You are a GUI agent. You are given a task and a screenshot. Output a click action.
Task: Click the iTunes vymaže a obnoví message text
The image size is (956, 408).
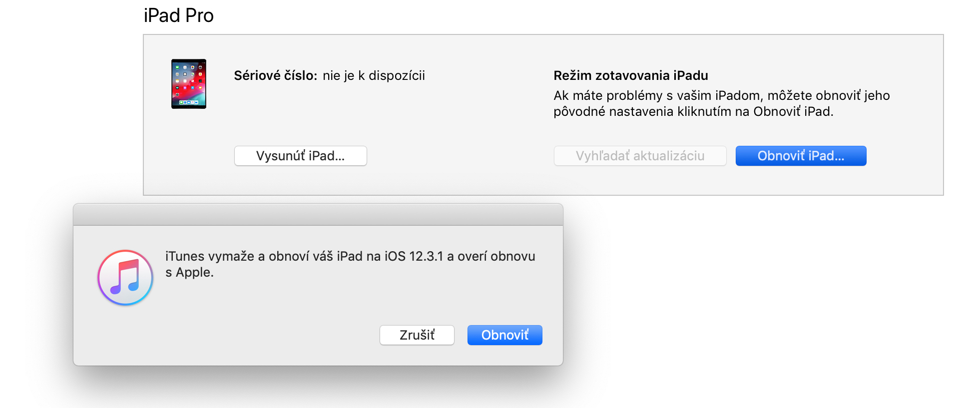point(350,264)
